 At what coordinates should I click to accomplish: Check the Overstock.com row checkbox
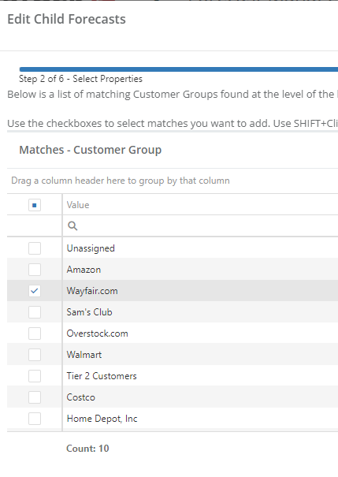35,334
